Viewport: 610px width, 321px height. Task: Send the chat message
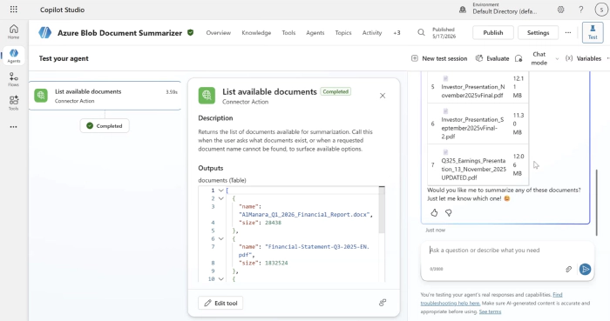point(585,269)
